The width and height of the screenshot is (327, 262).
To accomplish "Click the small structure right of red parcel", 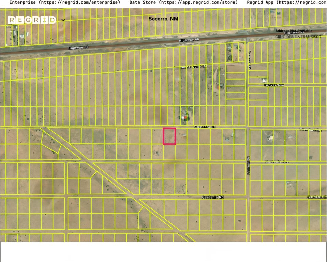I will (184, 135).
